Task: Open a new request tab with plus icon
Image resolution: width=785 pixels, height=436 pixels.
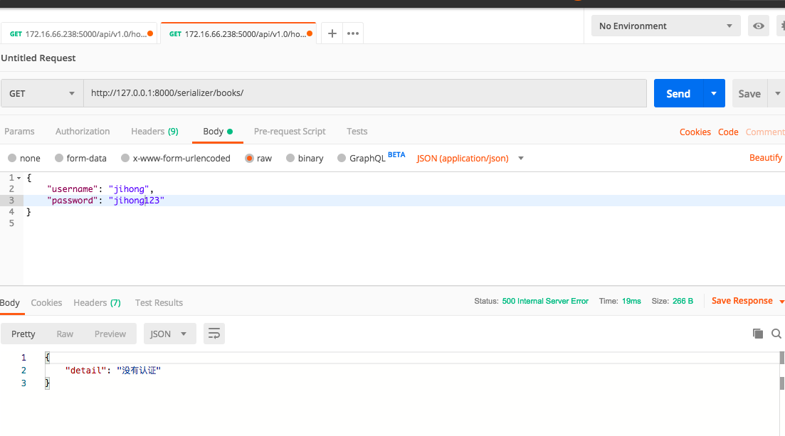Action: pyautogui.click(x=332, y=33)
